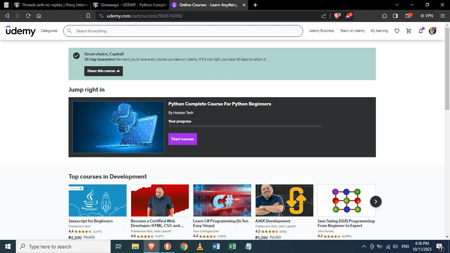Open the Udemy wishlist heart icon
Screen dimensions: 450x253
[x=397, y=31]
